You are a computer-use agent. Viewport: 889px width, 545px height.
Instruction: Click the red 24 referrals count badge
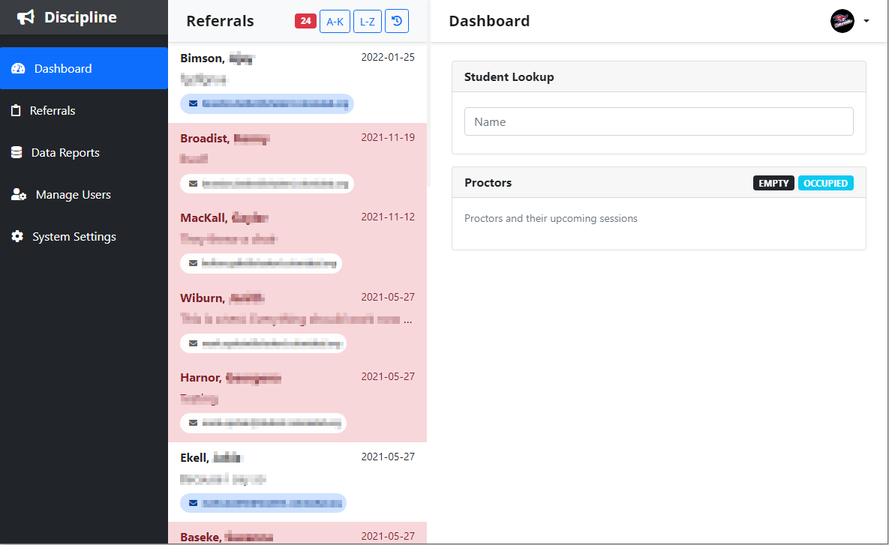[305, 22]
